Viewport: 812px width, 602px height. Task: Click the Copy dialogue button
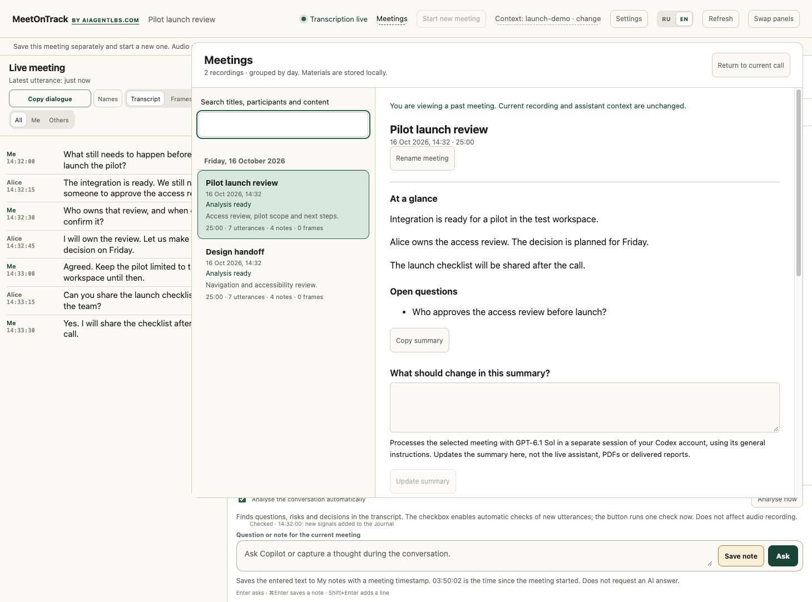pyautogui.click(x=50, y=99)
